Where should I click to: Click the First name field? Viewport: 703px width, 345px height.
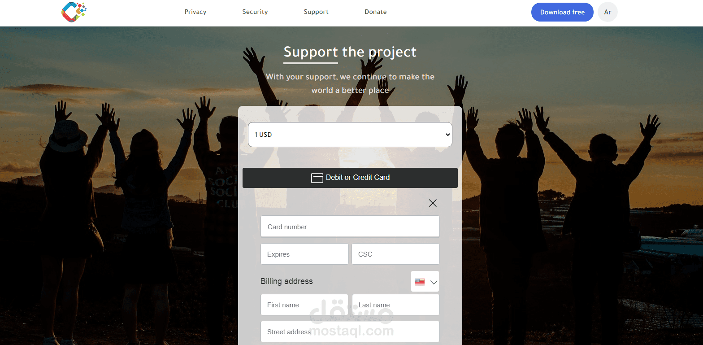pos(304,305)
